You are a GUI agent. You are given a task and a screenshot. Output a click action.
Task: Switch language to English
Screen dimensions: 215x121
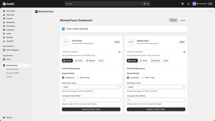[x=183, y=20]
